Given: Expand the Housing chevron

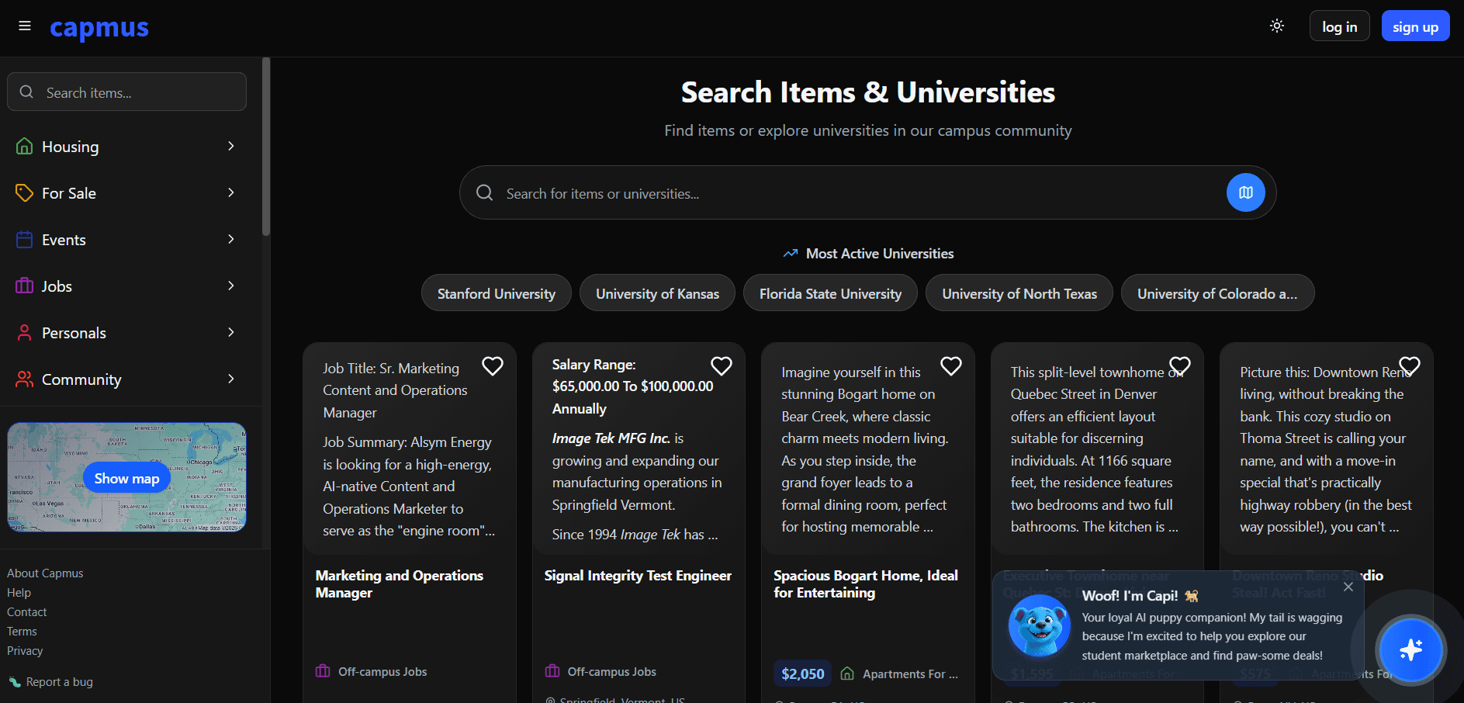Looking at the screenshot, I should coord(231,146).
